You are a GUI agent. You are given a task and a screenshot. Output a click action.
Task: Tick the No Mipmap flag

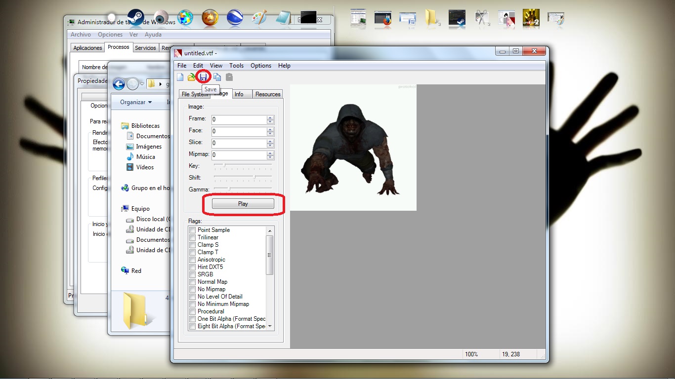click(193, 289)
